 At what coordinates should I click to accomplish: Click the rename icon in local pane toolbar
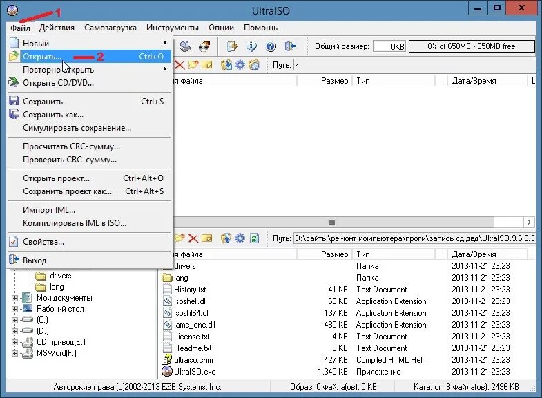206,238
